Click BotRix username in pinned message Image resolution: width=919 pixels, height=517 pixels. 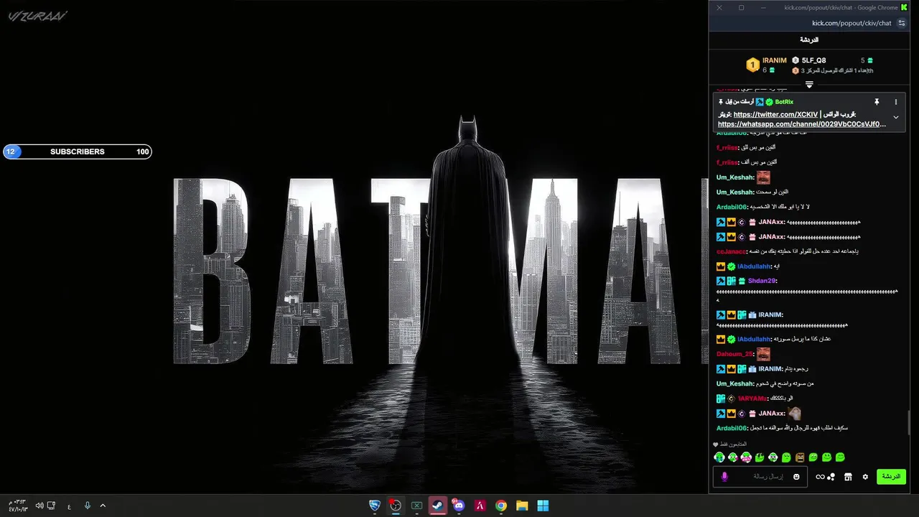tap(784, 102)
